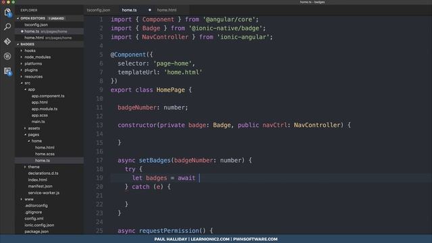Click the macOS yellow minimize button
The width and height of the screenshot is (432, 243).
pos(8,1)
